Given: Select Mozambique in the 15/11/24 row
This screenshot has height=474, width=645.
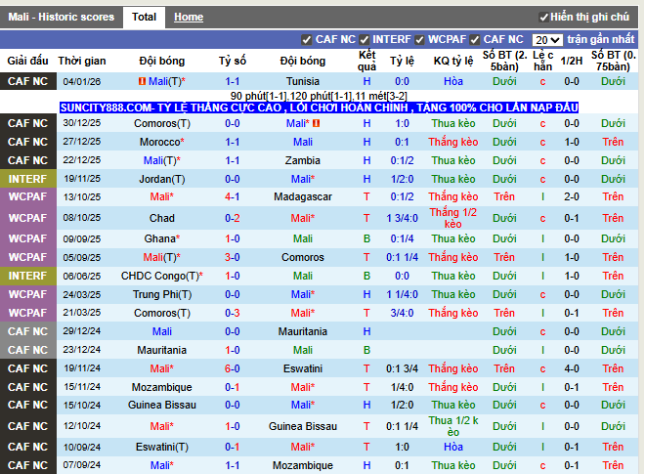Looking at the screenshot, I should click(x=161, y=387).
